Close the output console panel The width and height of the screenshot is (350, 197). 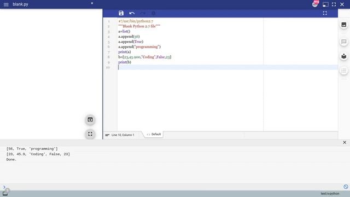pos(345,142)
